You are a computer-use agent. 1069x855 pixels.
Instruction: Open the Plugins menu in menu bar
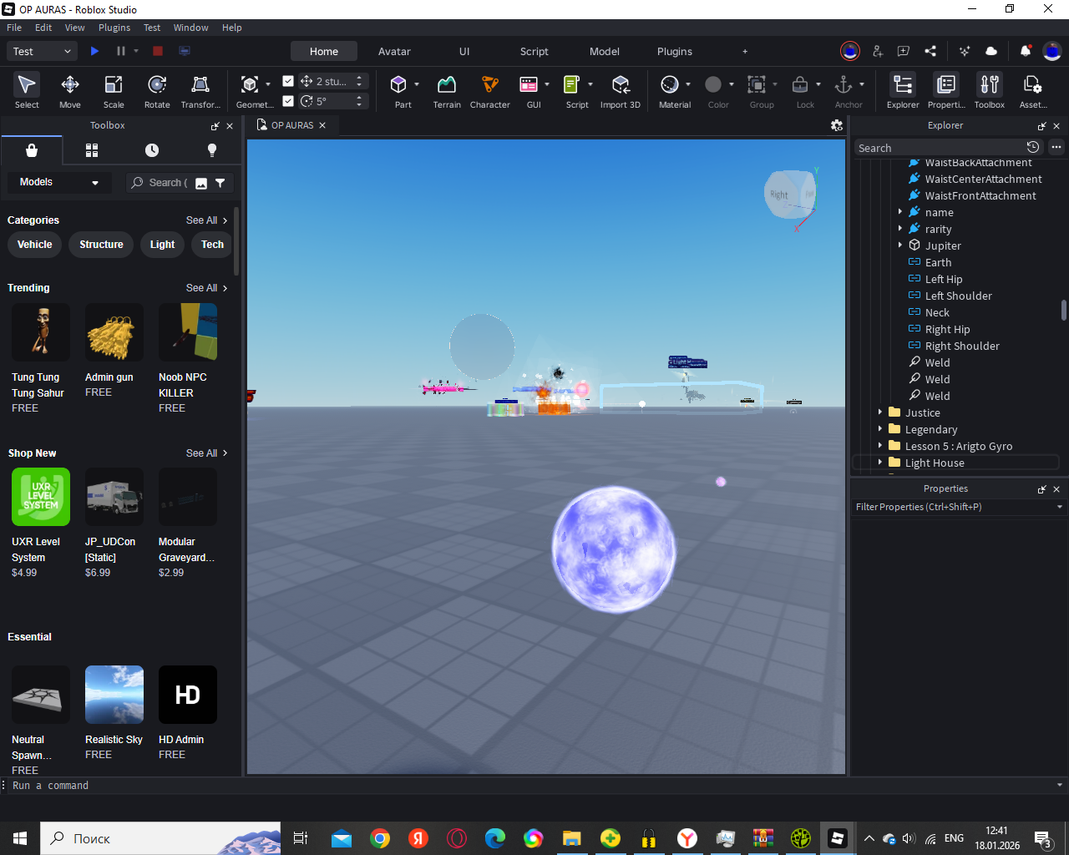[x=114, y=28]
